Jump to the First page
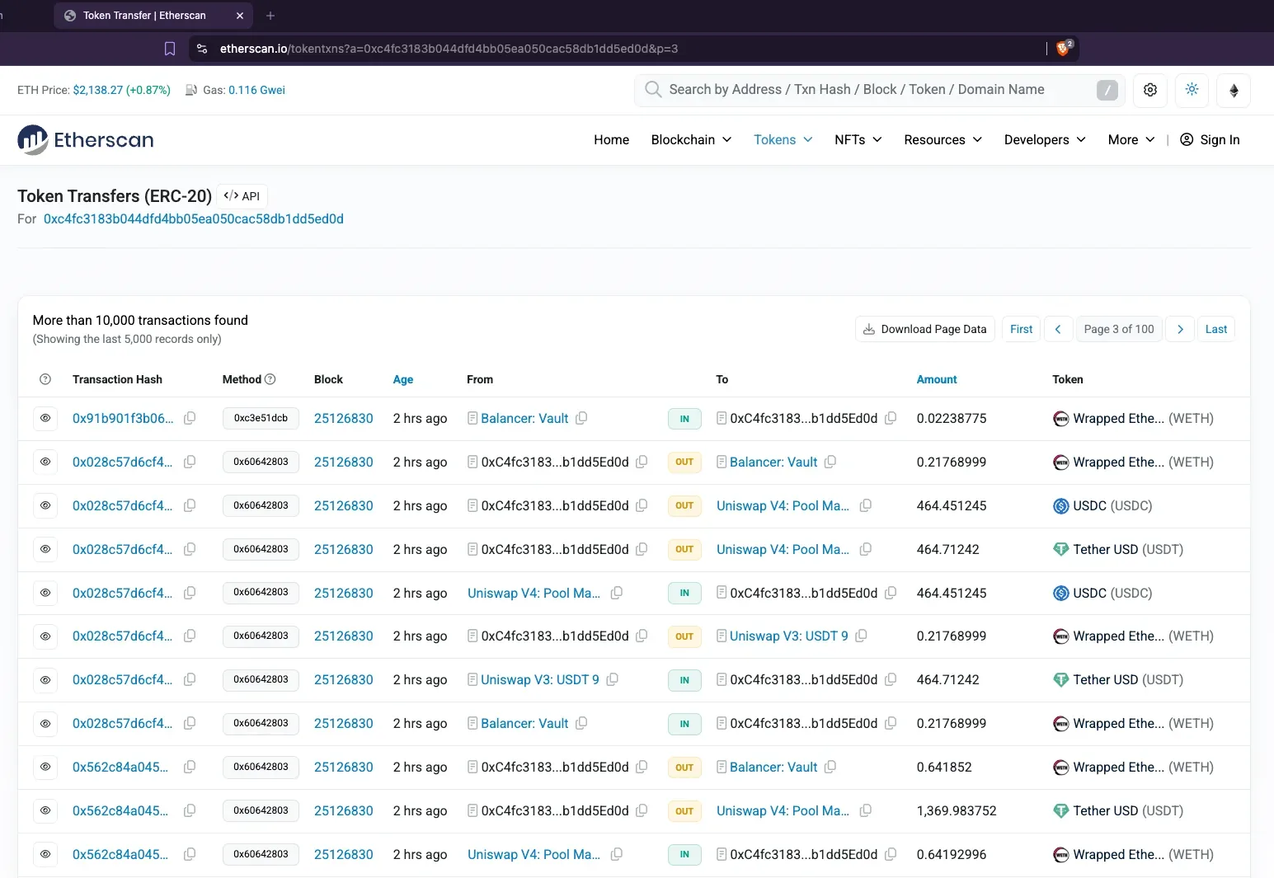Screen dimensions: 1274x878 (1021, 329)
